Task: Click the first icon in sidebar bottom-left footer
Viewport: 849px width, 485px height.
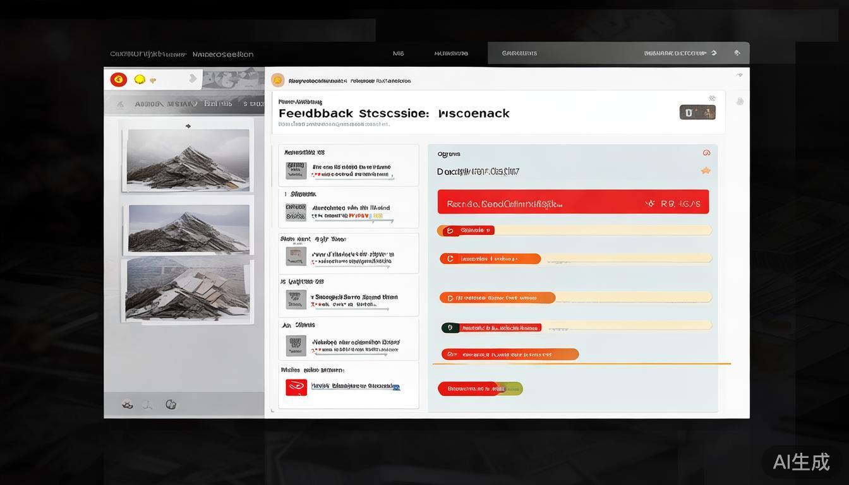Action: point(128,404)
